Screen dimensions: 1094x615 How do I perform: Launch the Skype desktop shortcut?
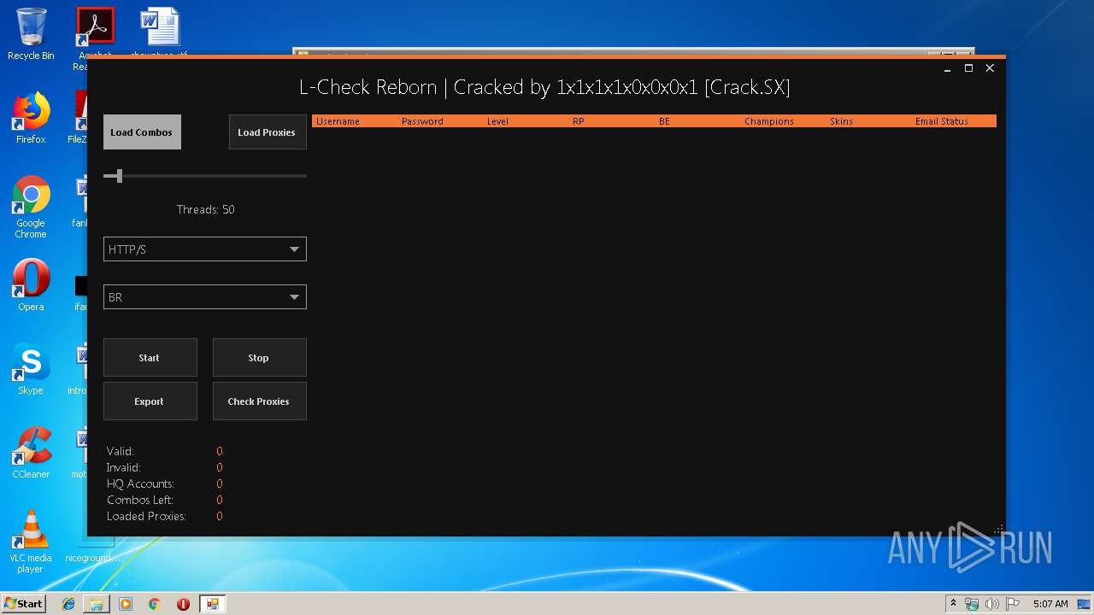[31, 369]
